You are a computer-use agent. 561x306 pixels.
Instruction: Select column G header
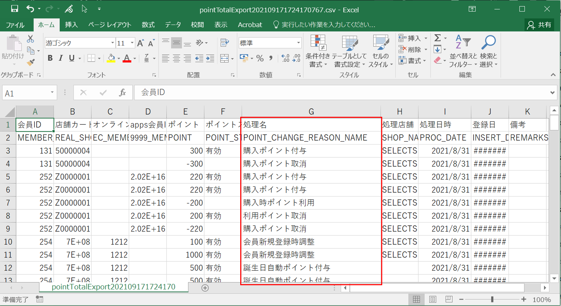pos(311,112)
